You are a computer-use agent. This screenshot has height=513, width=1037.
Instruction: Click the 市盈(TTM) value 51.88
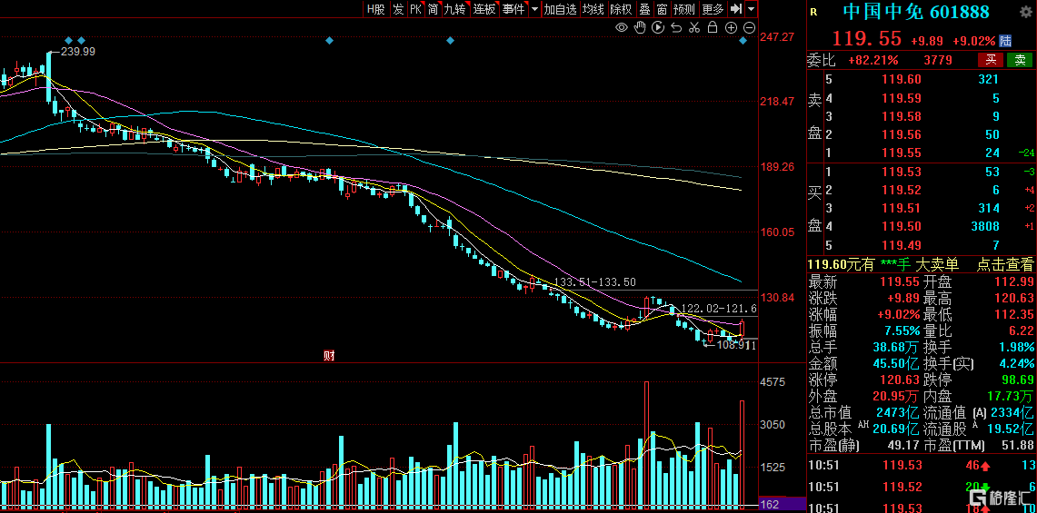(x=1017, y=446)
